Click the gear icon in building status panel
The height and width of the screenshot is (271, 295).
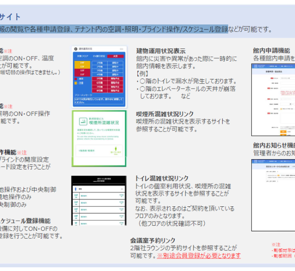(76, 48)
